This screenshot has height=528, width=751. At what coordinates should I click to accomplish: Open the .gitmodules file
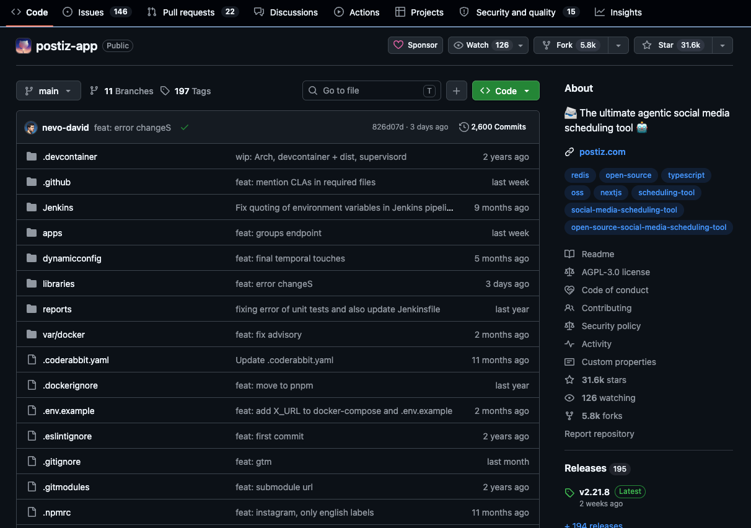point(66,487)
